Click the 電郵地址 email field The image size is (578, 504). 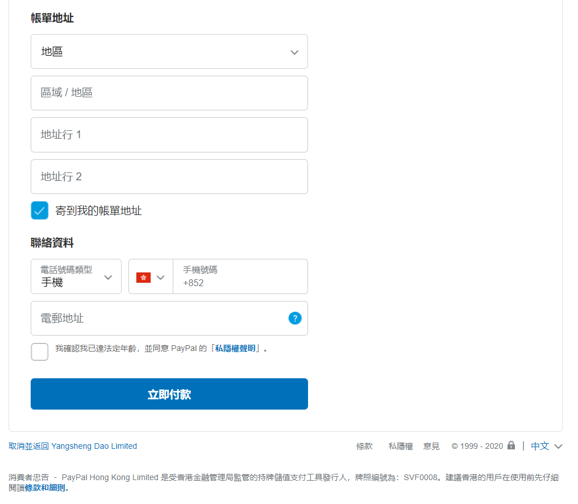pyautogui.click(x=169, y=319)
